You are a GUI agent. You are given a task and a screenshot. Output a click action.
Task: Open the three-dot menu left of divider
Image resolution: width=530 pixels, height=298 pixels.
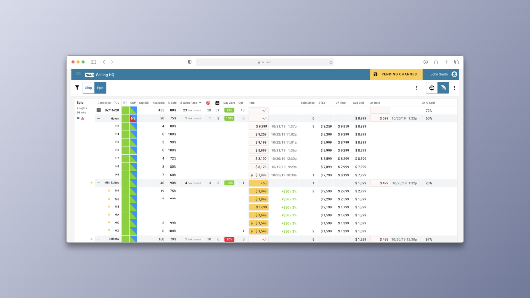coord(417,88)
